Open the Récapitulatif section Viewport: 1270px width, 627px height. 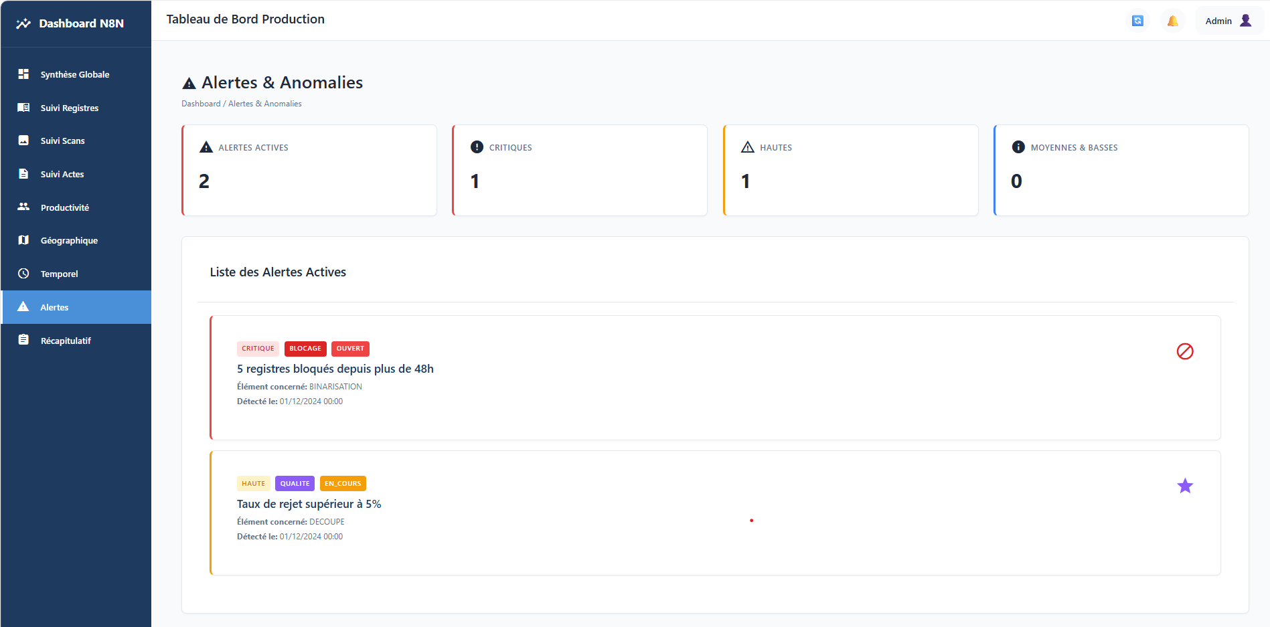click(x=65, y=341)
